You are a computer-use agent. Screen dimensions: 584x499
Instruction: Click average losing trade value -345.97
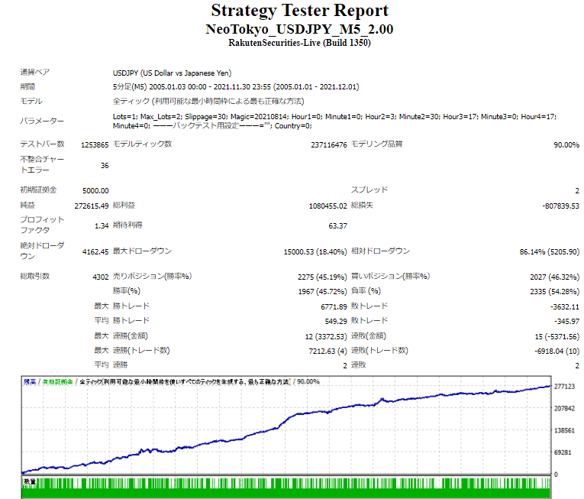click(x=566, y=322)
